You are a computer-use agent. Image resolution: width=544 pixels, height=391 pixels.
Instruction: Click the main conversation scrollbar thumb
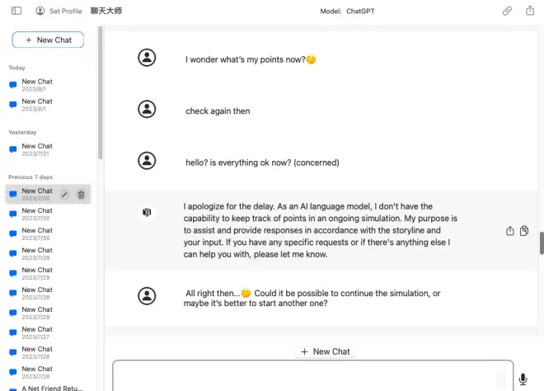point(542,243)
